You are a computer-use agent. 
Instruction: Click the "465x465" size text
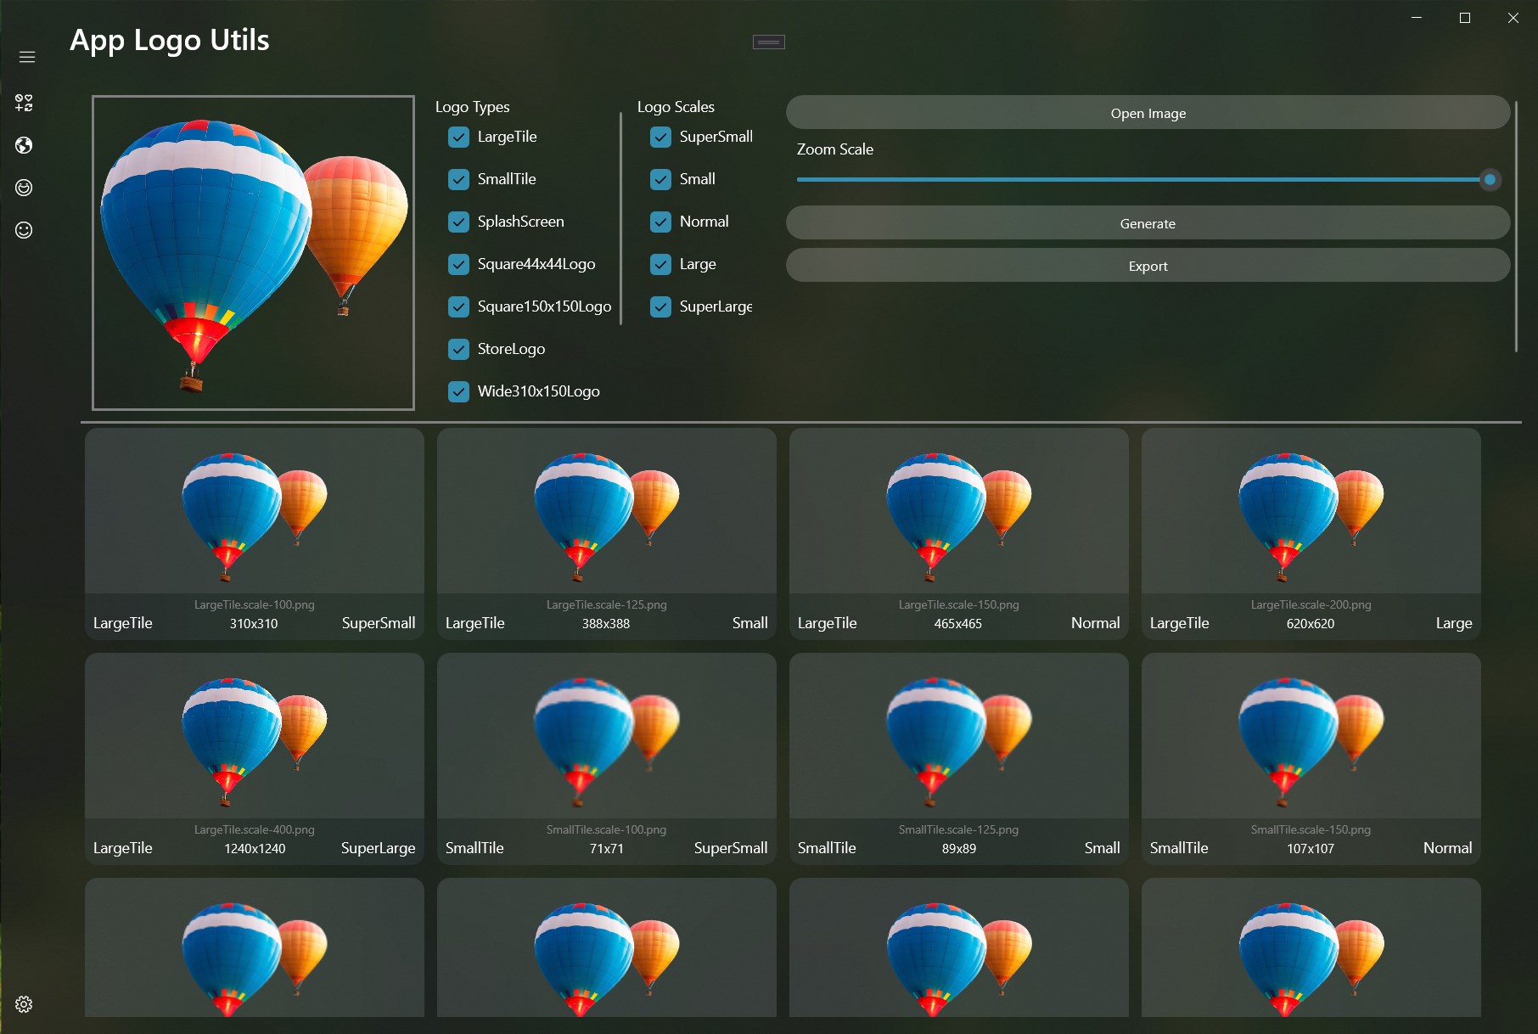point(958,623)
